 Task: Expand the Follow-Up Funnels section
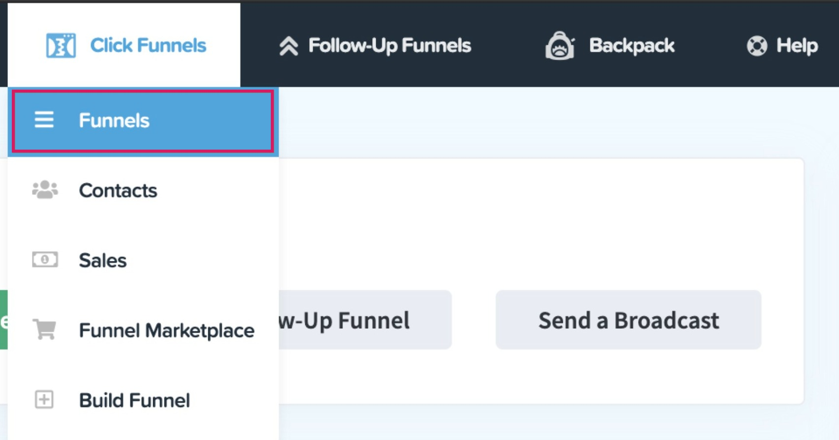tap(388, 45)
